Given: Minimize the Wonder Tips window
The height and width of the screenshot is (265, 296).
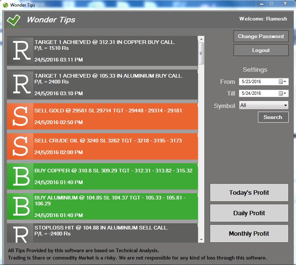Looking at the screenshot, I should 261,4.
